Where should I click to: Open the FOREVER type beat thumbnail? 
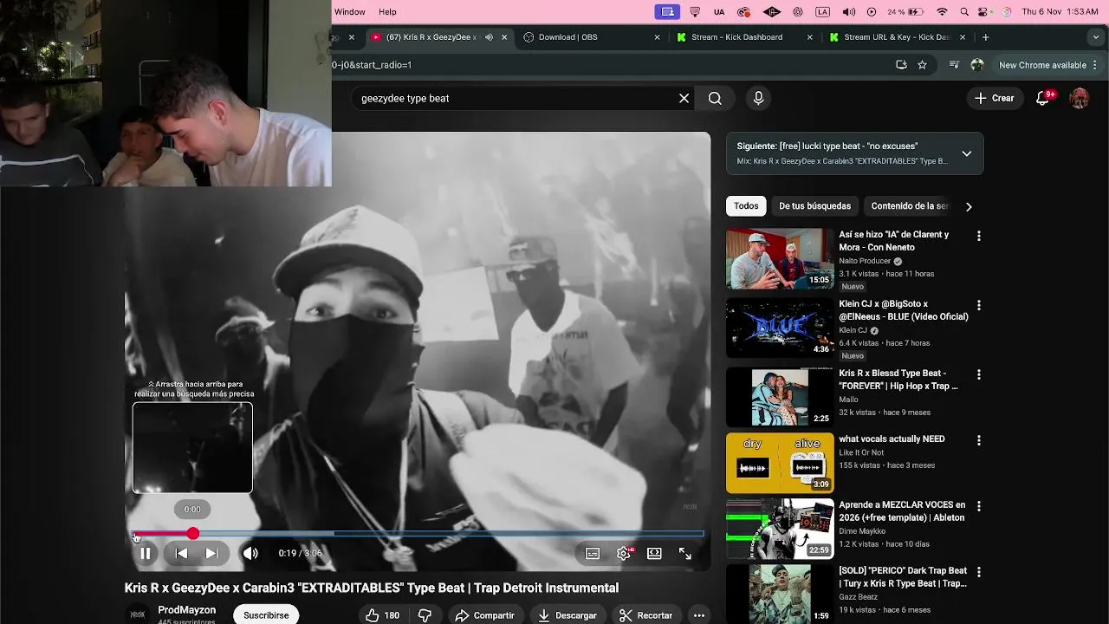pos(780,397)
